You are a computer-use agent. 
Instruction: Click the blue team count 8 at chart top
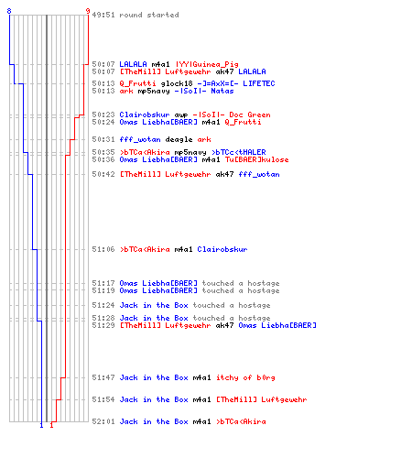tap(9, 11)
